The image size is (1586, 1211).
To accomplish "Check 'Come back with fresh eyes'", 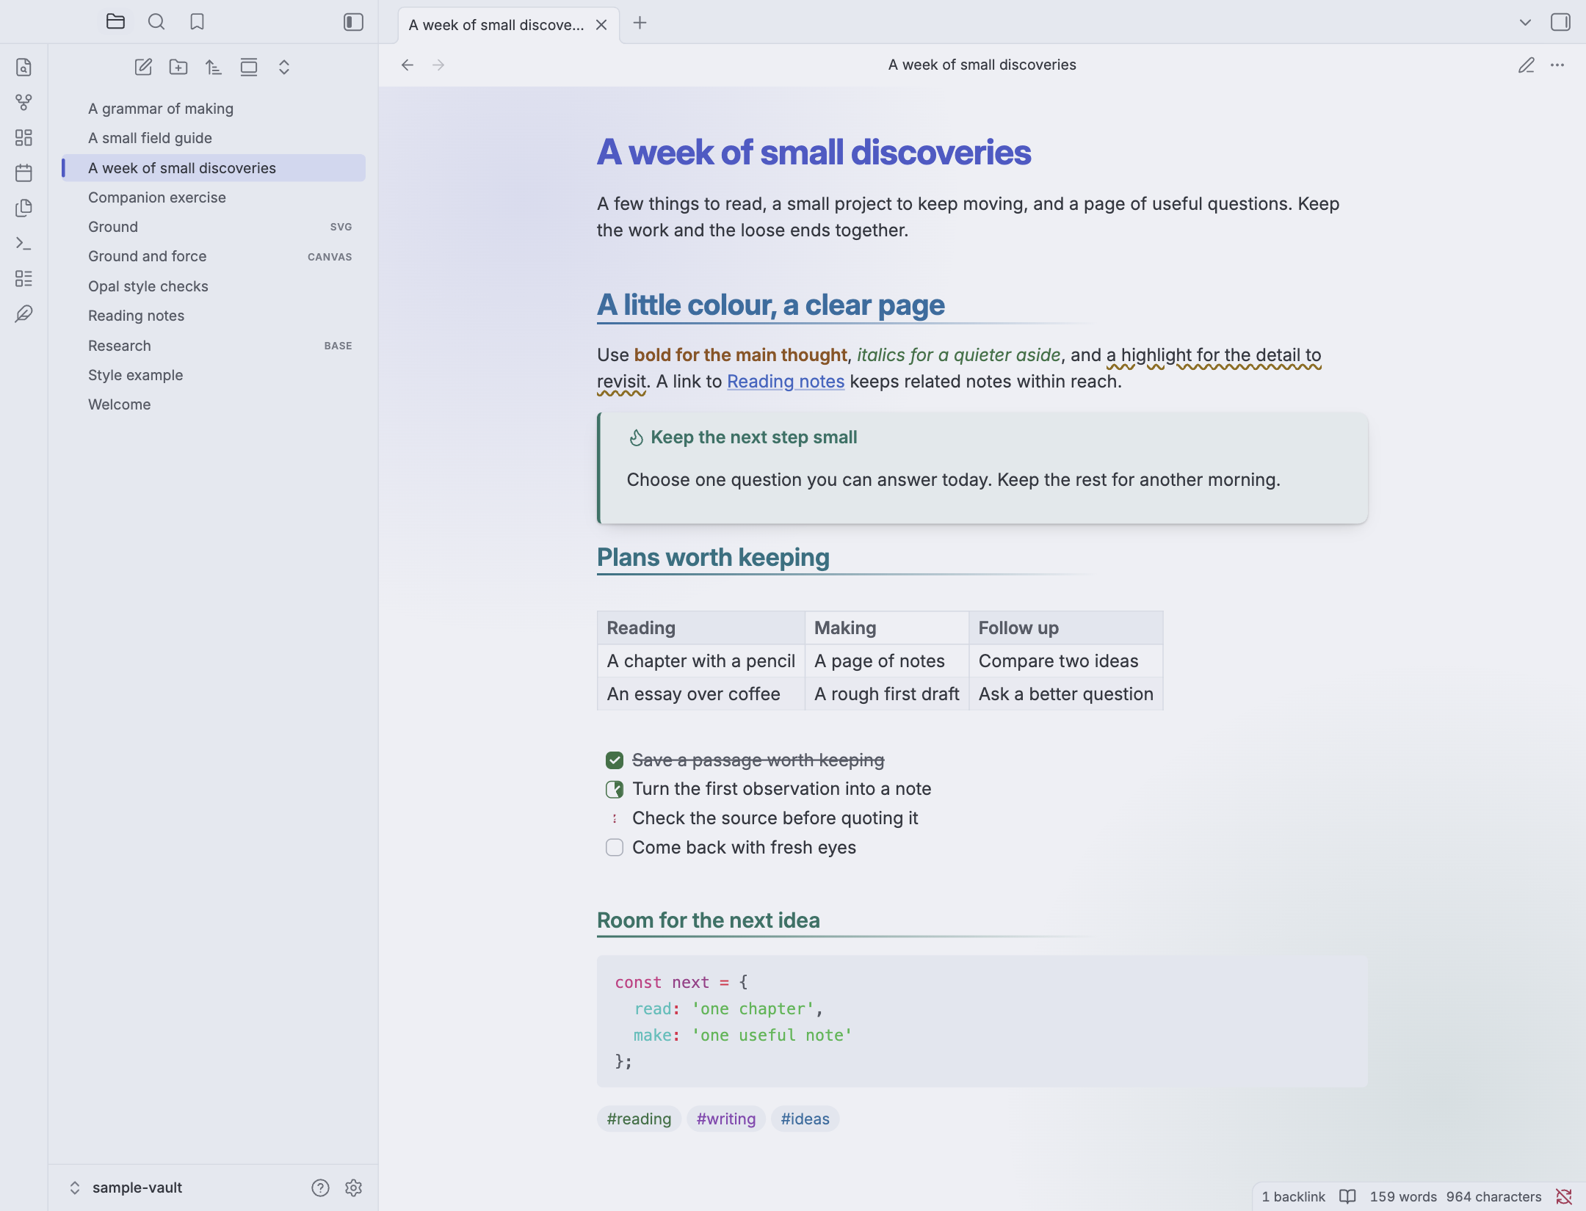I will point(615,848).
